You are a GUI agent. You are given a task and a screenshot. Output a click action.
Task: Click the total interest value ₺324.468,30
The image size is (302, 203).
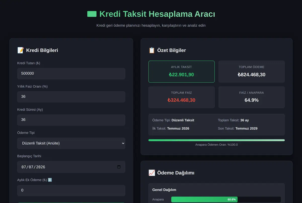(x=181, y=100)
